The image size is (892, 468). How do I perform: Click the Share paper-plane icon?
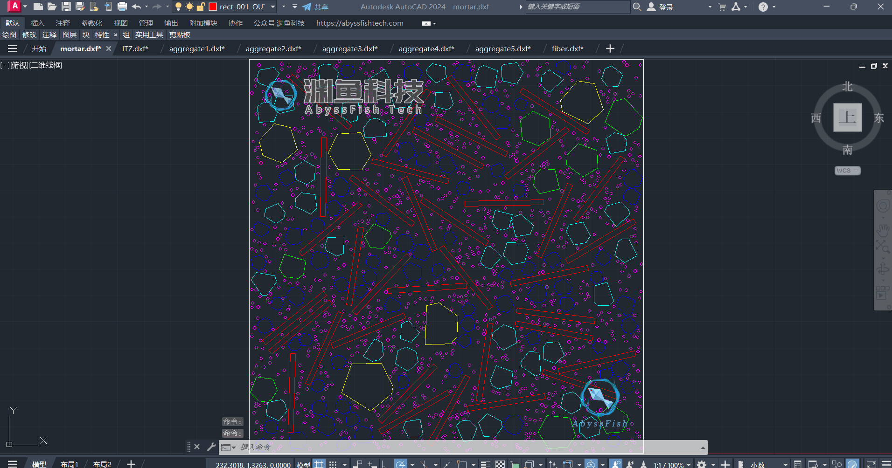coord(307,7)
